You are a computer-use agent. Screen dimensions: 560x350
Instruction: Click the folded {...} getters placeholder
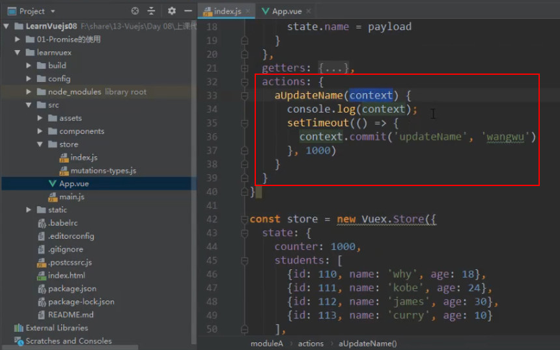333,68
